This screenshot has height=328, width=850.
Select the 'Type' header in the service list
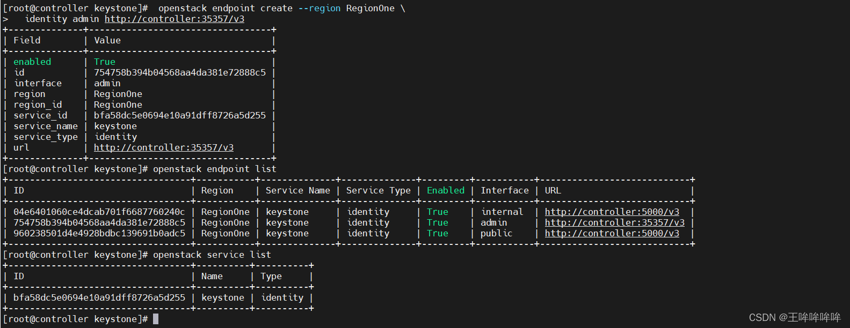271,276
